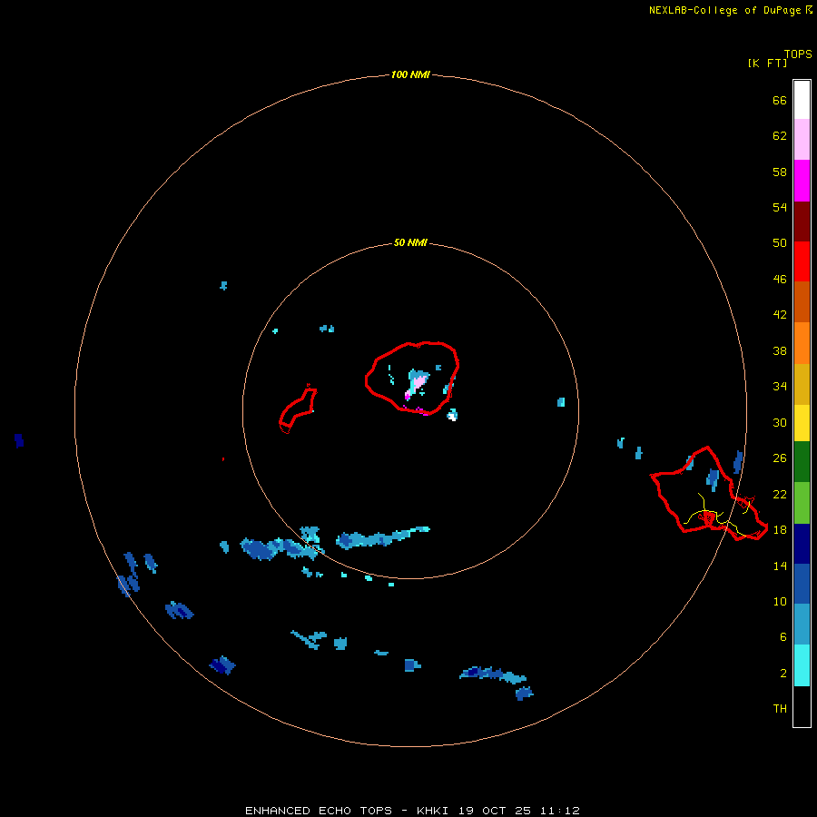
Task: Click the light pink legend swatch
Action: pyautogui.click(x=802, y=139)
